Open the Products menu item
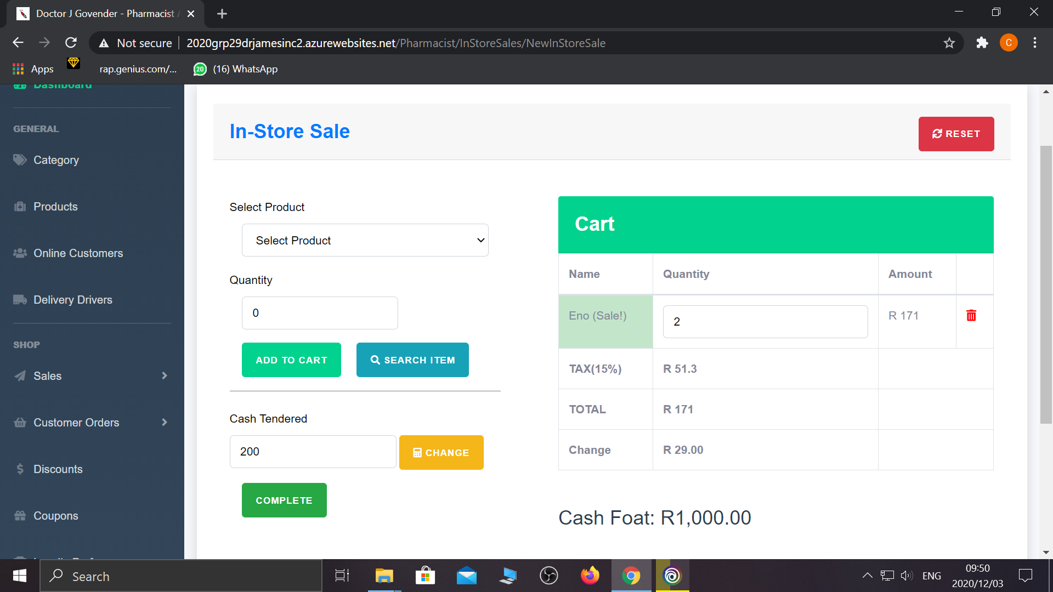The width and height of the screenshot is (1053, 592). pos(55,207)
